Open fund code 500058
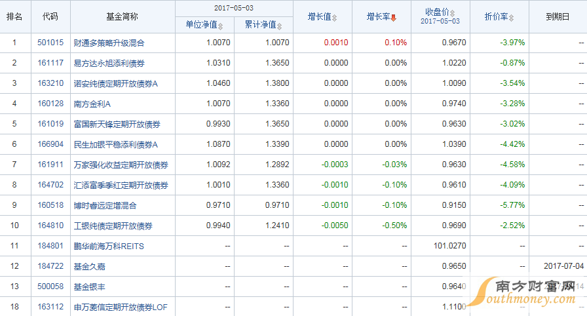 (50, 286)
